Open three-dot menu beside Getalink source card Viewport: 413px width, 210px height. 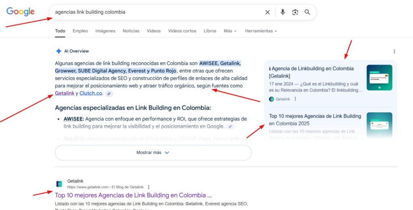[295, 99]
